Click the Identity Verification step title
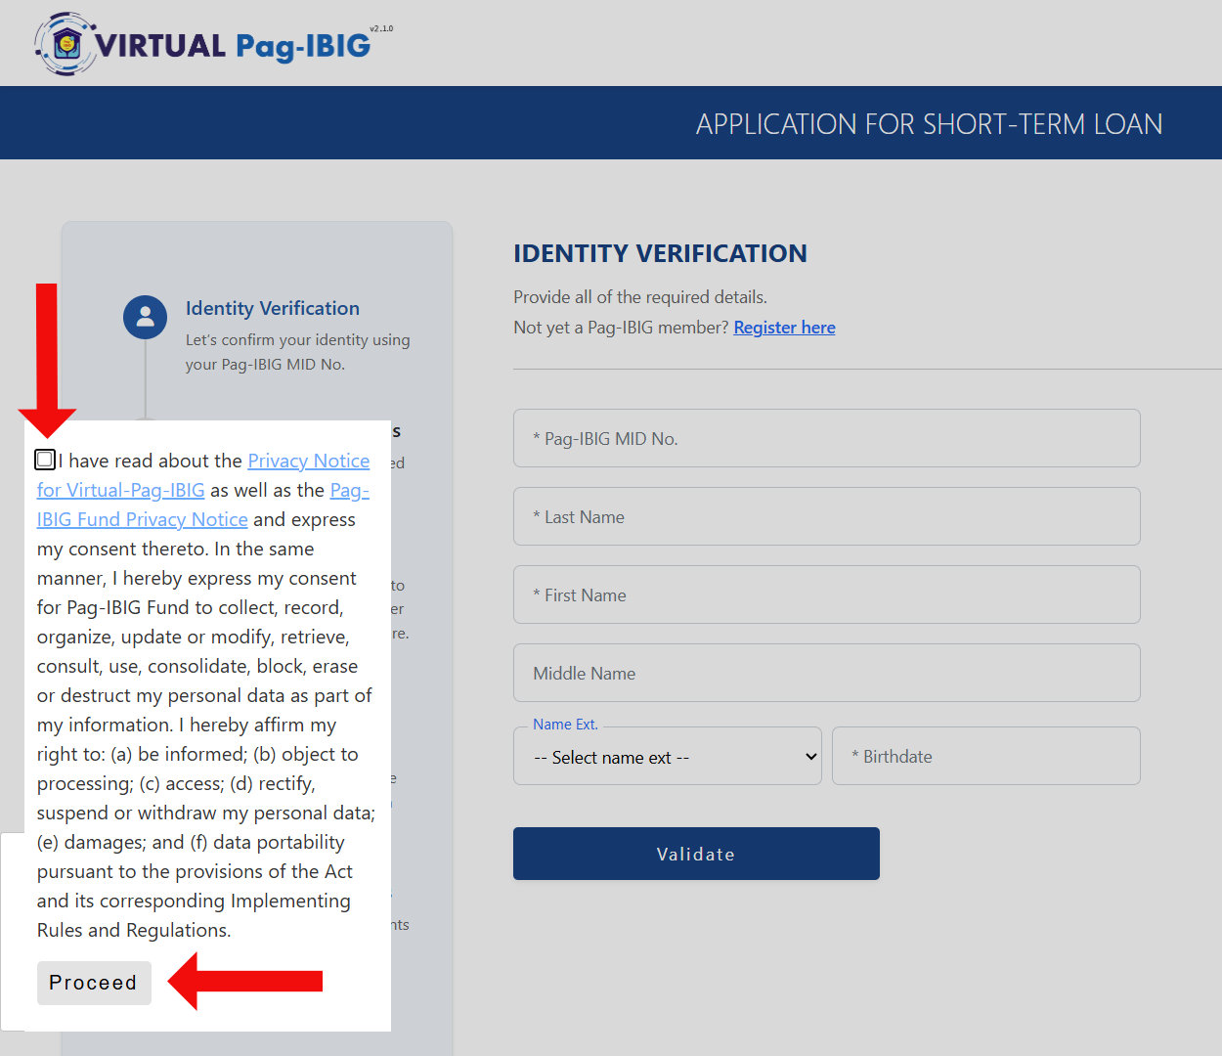This screenshot has width=1222, height=1056. coord(273,308)
